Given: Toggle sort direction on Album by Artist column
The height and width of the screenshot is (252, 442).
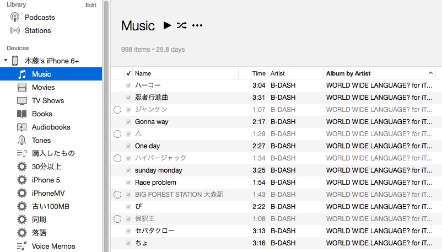Looking at the screenshot, I should (x=430, y=73).
